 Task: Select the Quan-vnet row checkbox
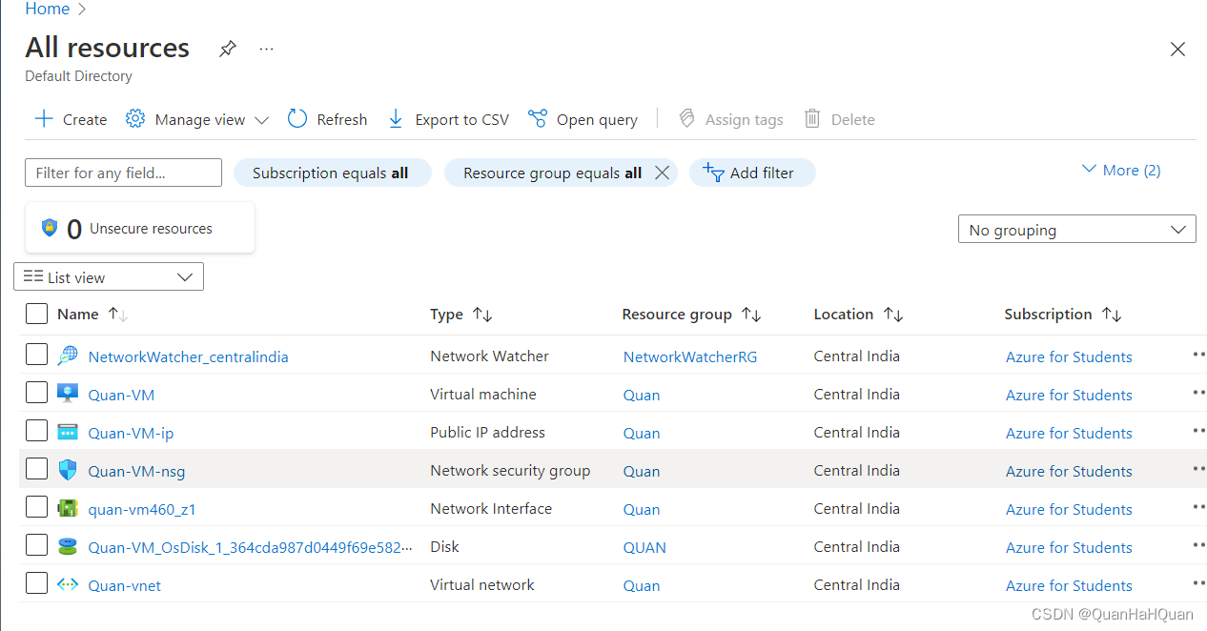point(36,584)
